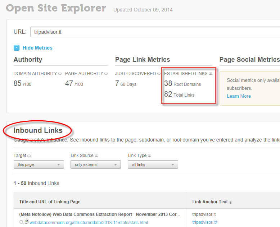Click the Hide Metrics link

click(x=37, y=48)
